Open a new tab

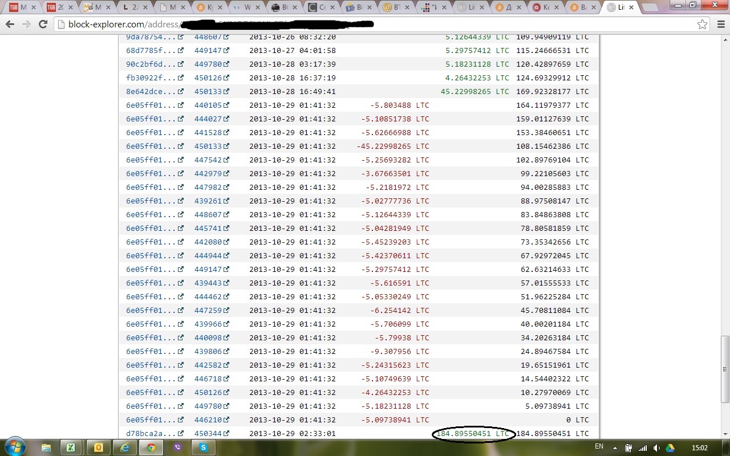click(651, 8)
